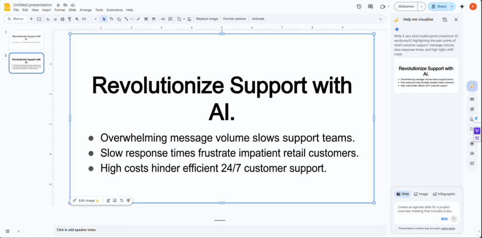Click the Gemini sparkle icon near Share

pyautogui.click(x=462, y=7)
